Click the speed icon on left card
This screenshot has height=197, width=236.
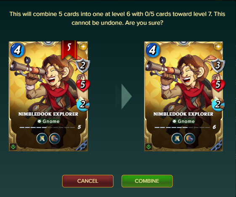[83, 104]
